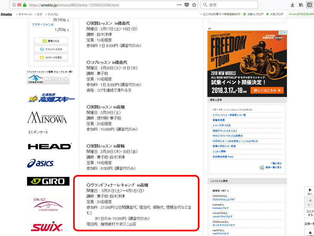Show site information via the info icon

pyautogui.click(x=14, y=5)
